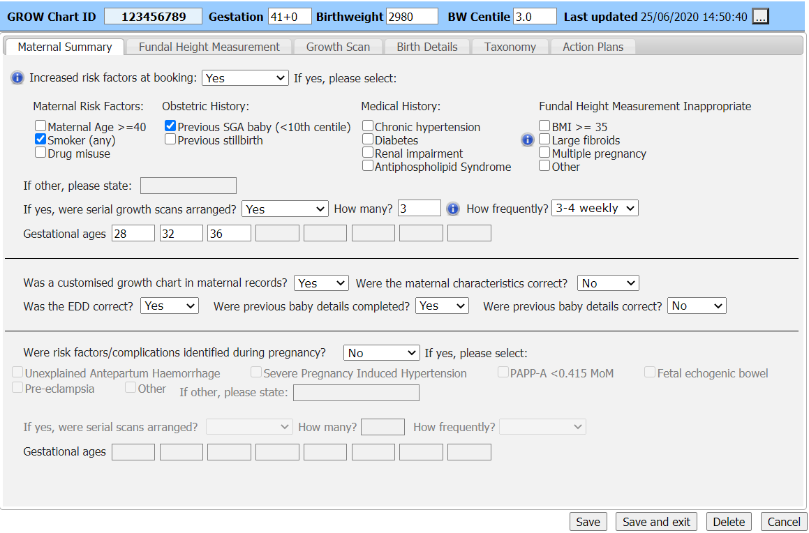Open the Taxonomy tab
The height and width of the screenshot is (533, 809).
click(x=510, y=46)
